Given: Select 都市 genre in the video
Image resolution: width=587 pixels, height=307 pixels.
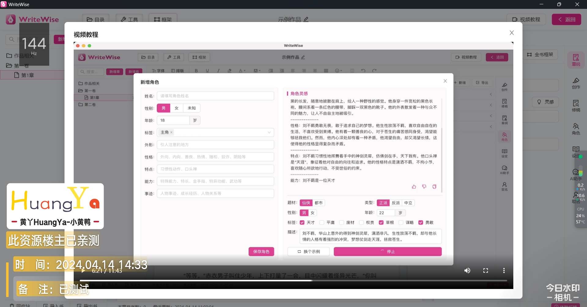Looking at the screenshot, I should (x=319, y=203).
